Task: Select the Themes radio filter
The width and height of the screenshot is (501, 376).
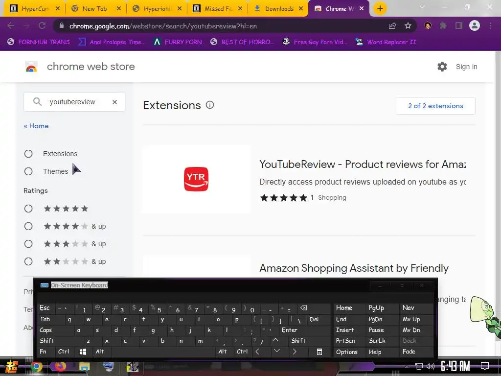Action: coord(28,171)
